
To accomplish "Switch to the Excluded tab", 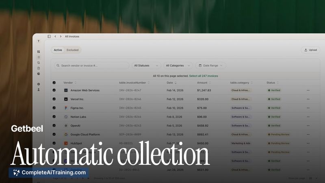I will tap(73, 50).
